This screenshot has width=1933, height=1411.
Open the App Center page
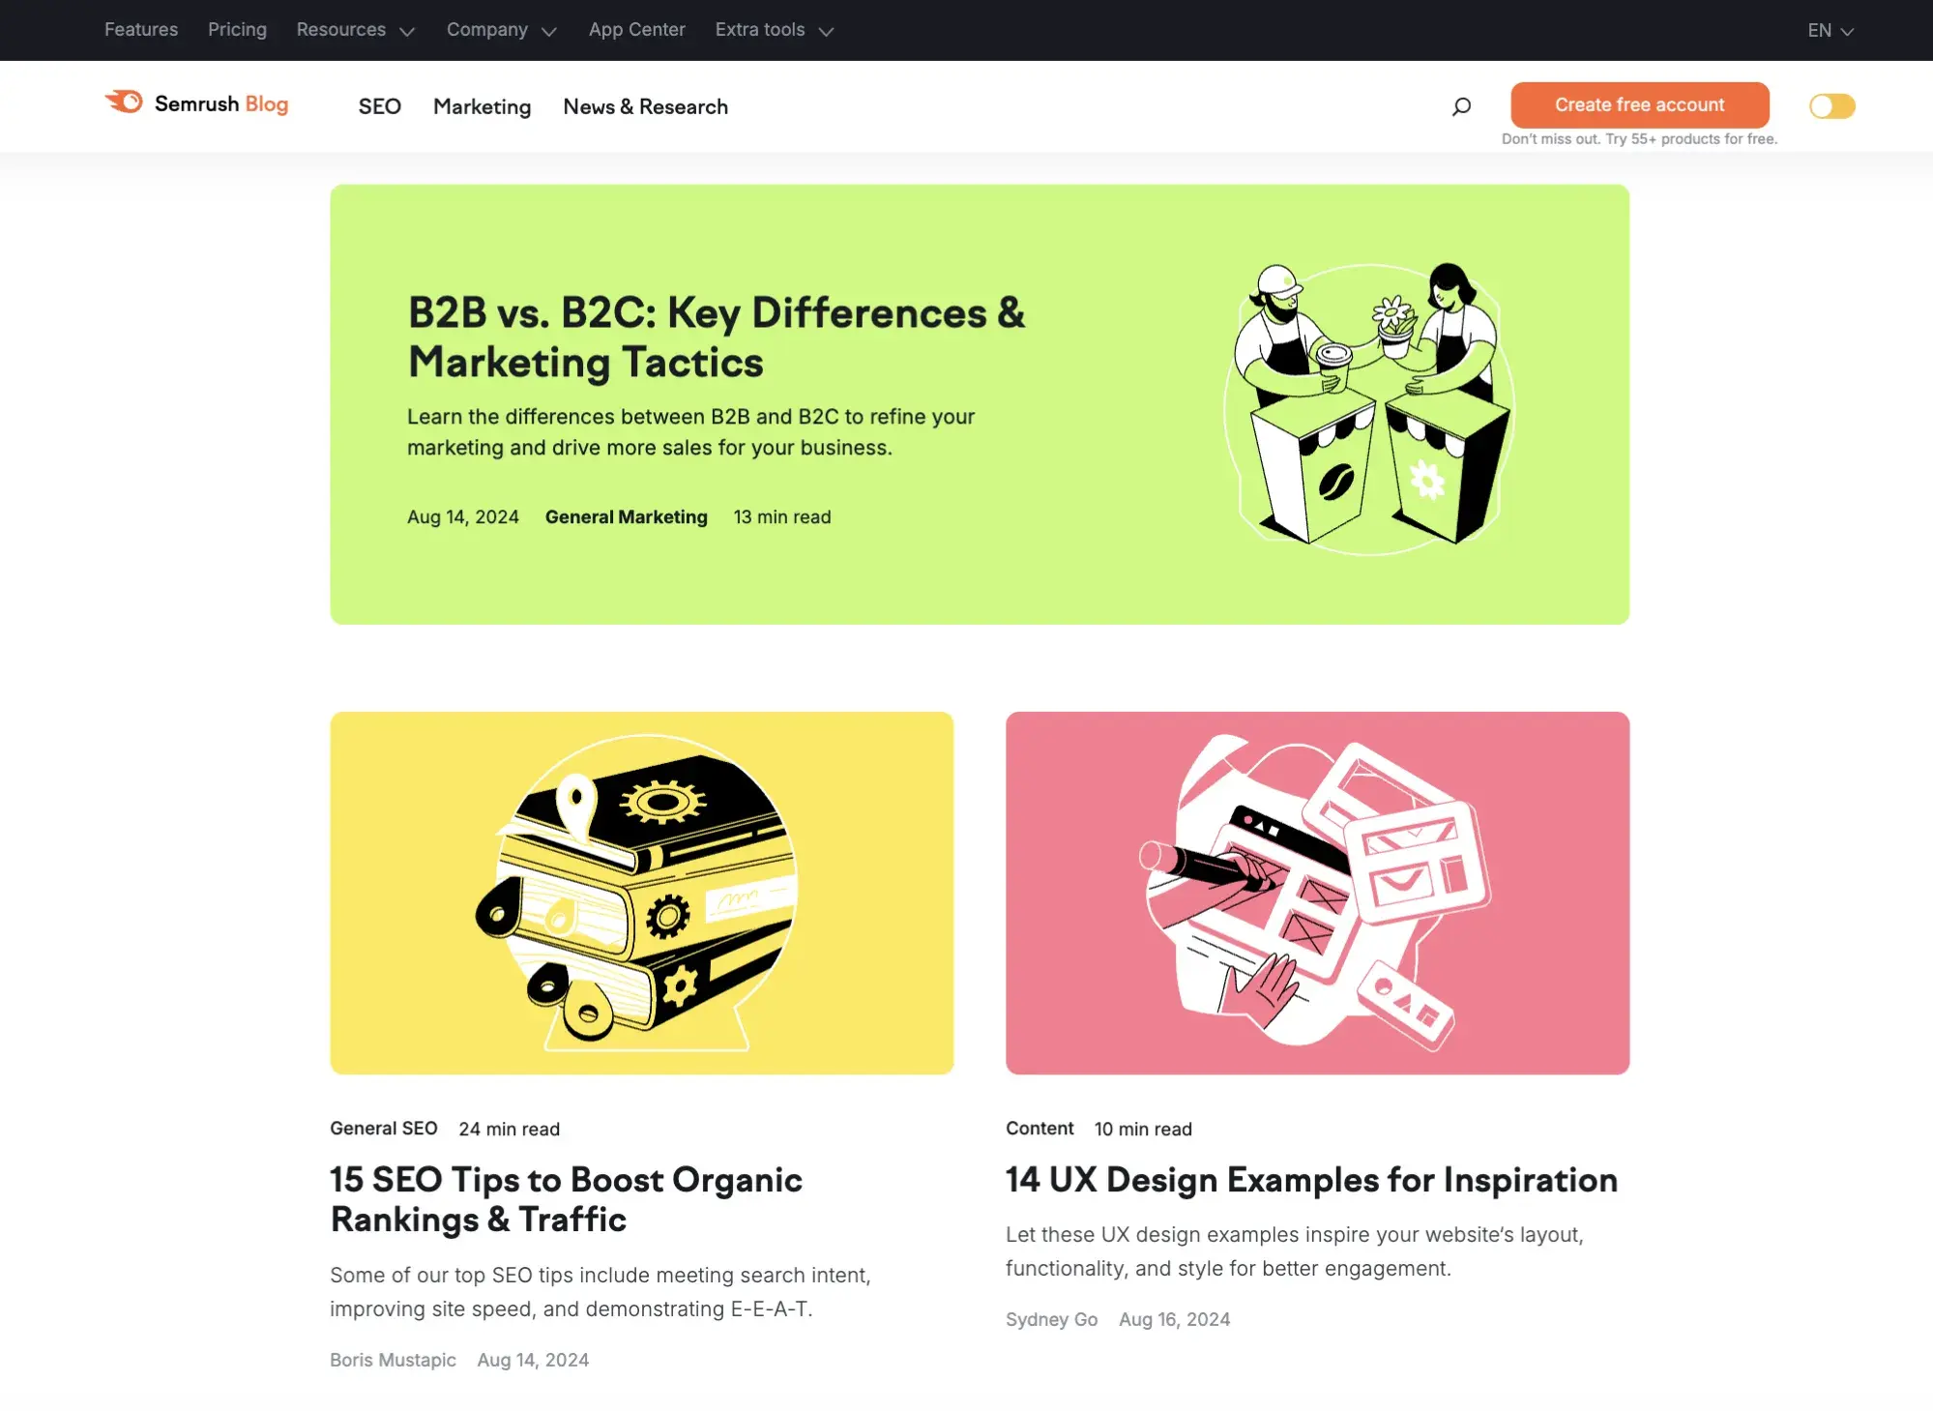[636, 28]
